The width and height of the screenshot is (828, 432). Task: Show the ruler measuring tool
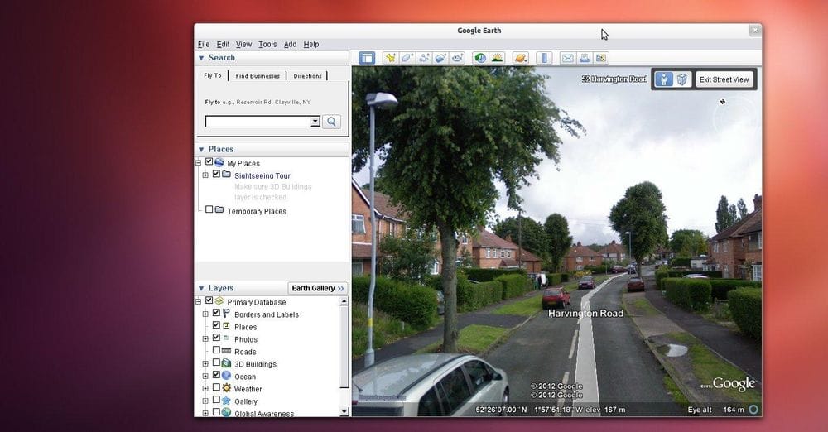[x=544, y=58]
